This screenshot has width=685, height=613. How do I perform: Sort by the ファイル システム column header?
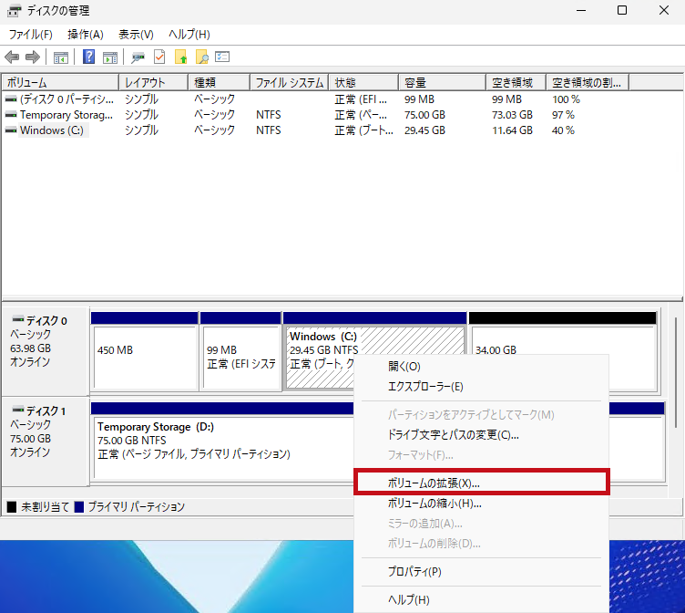pyautogui.click(x=289, y=82)
